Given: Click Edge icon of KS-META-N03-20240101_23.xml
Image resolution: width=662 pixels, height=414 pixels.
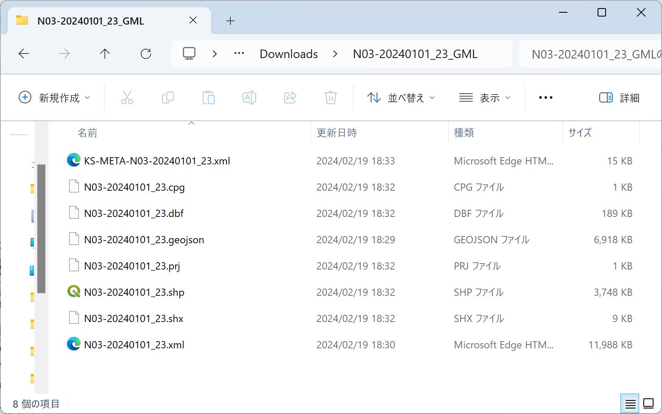Looking at the screenshot, I should click(74, 160).
